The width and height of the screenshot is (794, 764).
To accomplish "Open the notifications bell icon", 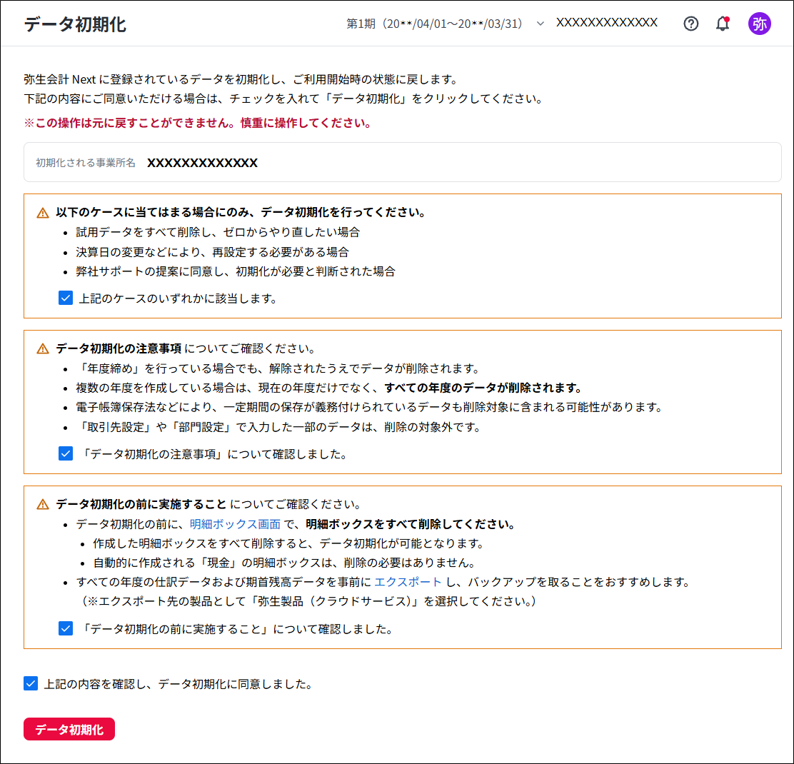I will pos(723,24).
